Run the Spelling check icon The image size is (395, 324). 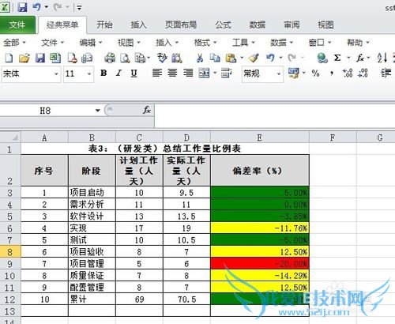[162, 58]
